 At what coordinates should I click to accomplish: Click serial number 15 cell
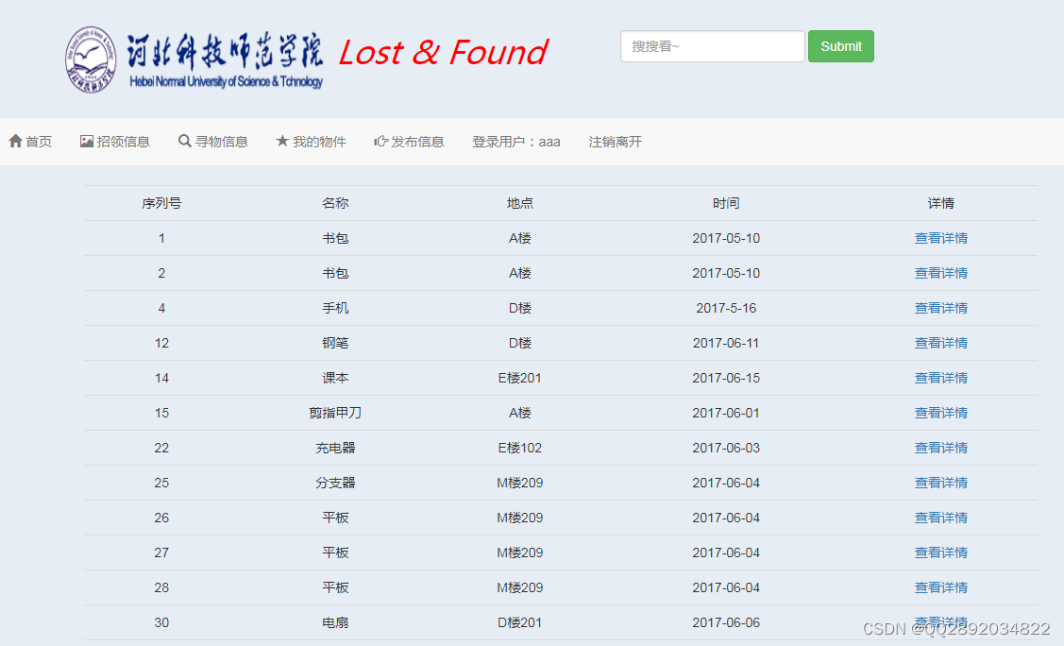[161, 413]
